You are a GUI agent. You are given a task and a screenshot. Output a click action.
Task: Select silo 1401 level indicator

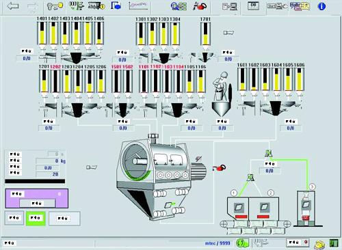[42, 33]
